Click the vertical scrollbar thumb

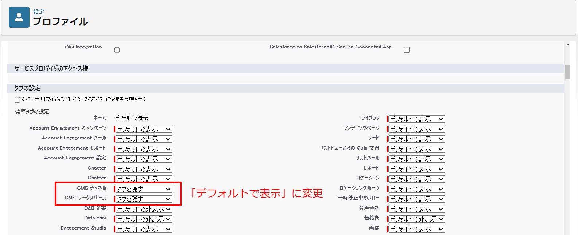(x=567, y=72)
